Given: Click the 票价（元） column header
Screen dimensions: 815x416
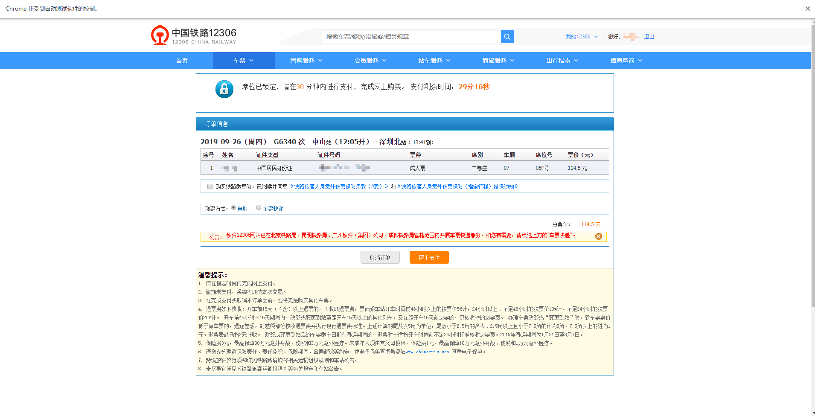Looking at the screenshot, I should click(580, 155).
